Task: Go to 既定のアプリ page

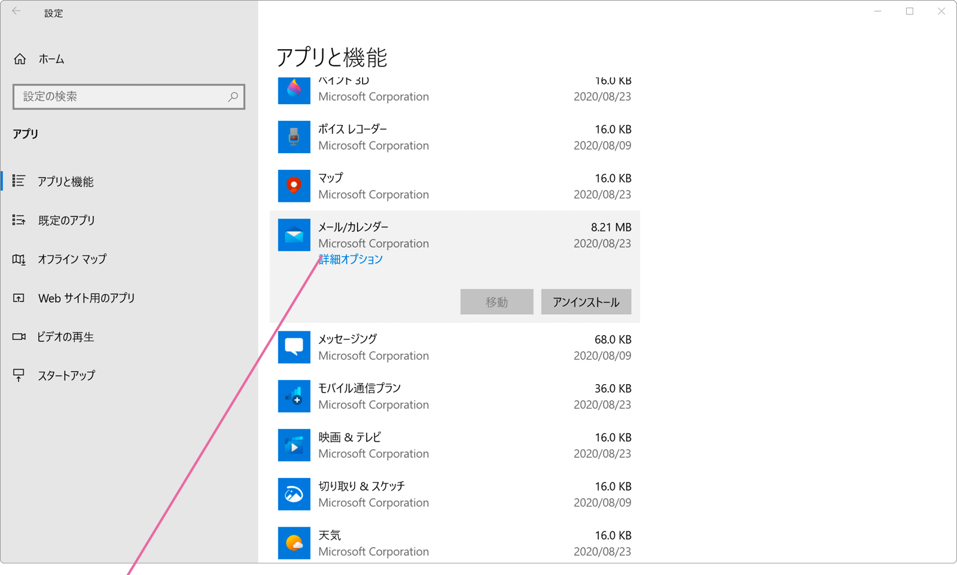Action: pos(66,220)
